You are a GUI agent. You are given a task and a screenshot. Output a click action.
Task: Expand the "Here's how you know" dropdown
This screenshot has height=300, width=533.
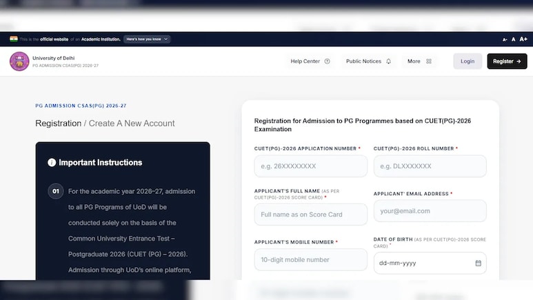click(147, 39)
